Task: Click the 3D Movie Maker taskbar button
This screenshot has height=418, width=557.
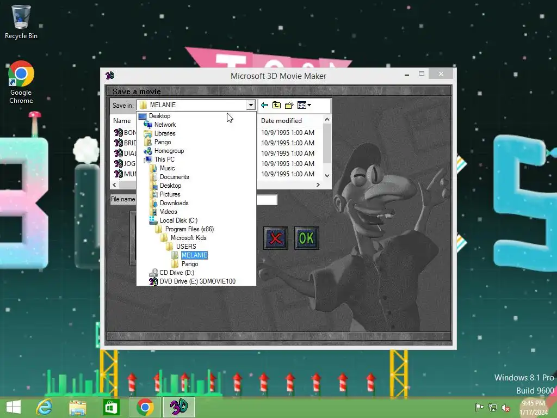Action: pos(179,407)
